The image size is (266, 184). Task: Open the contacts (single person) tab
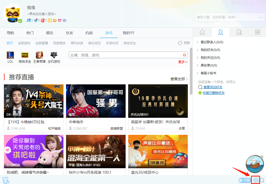pyautogui.click(x=220, y=32)
